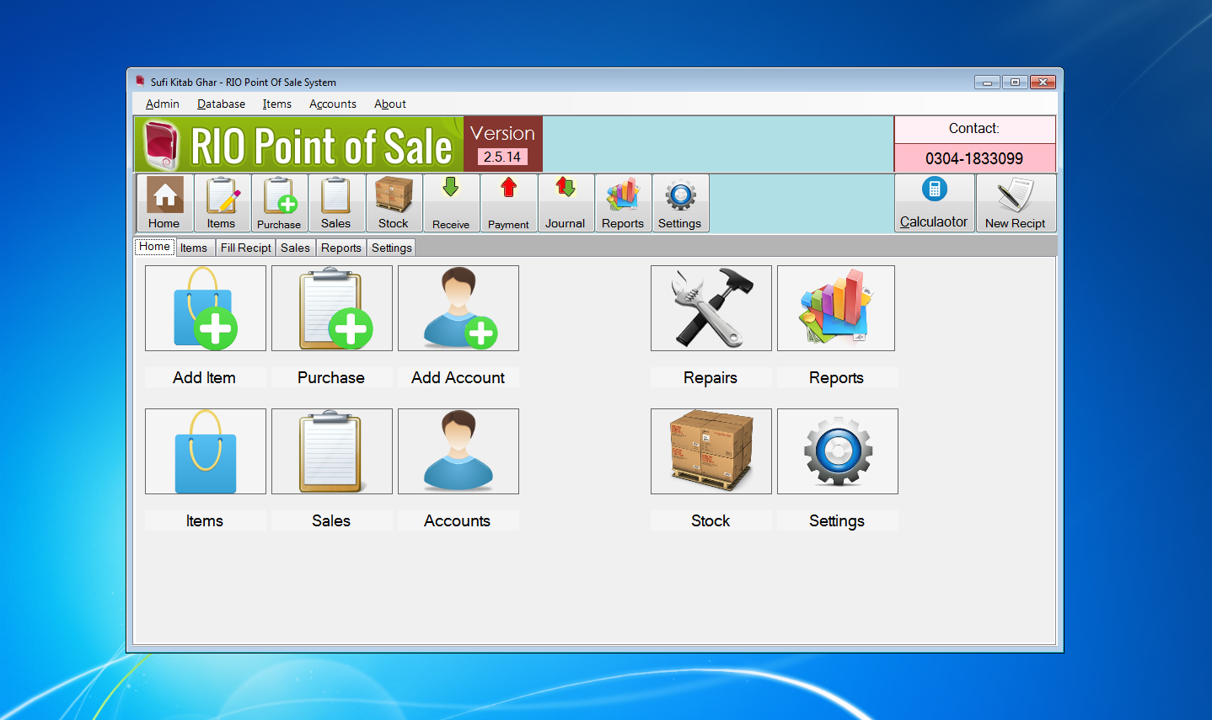Open the Database menu
This screenshot has height=720, width=1212.
[x=220, y=104]
